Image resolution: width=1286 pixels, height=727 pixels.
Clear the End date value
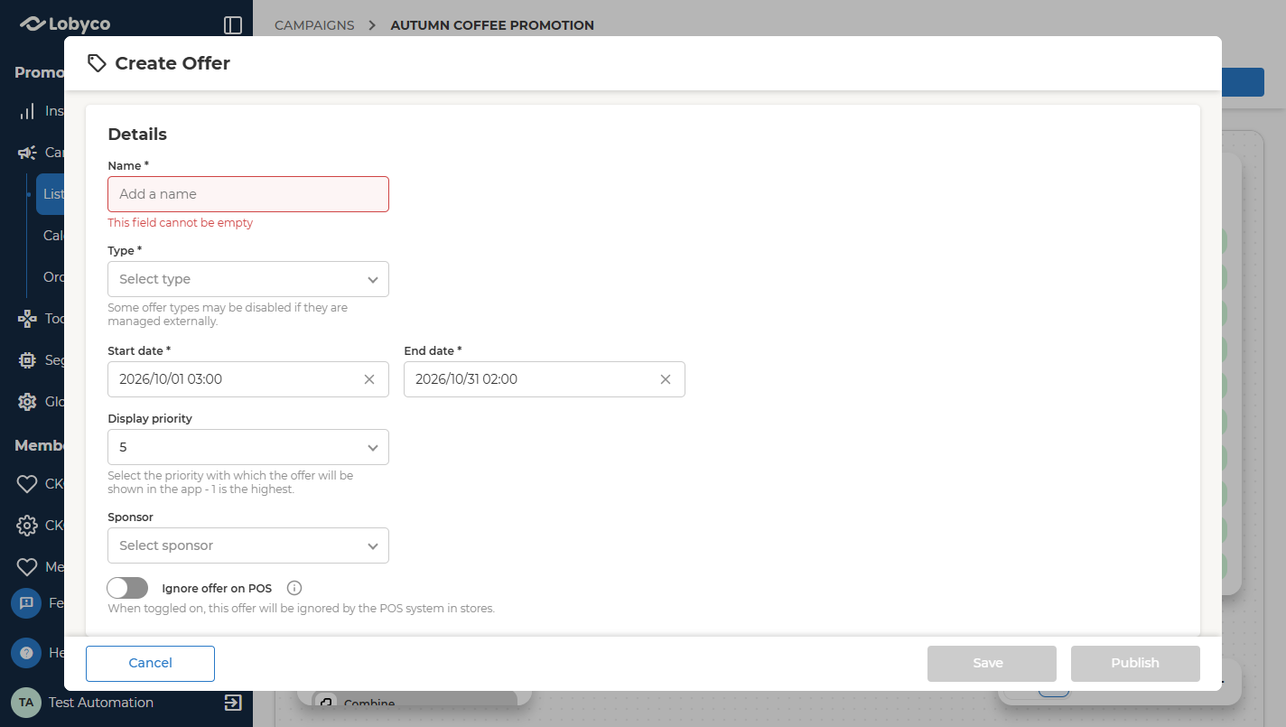[x=666, y=379]
